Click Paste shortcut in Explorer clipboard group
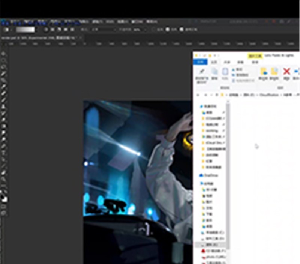The height and width of the screenshot is (264, 300). 243,81
